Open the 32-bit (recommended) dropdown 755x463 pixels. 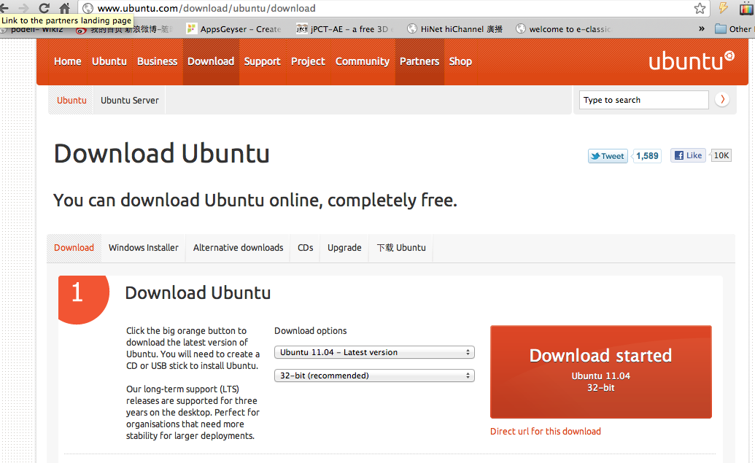coord(374,376)
